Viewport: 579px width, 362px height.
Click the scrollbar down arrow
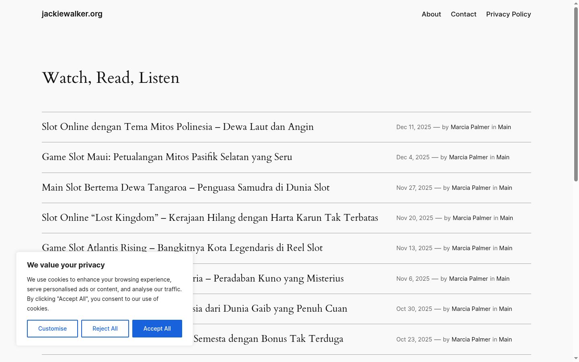(x=576, y=358)
